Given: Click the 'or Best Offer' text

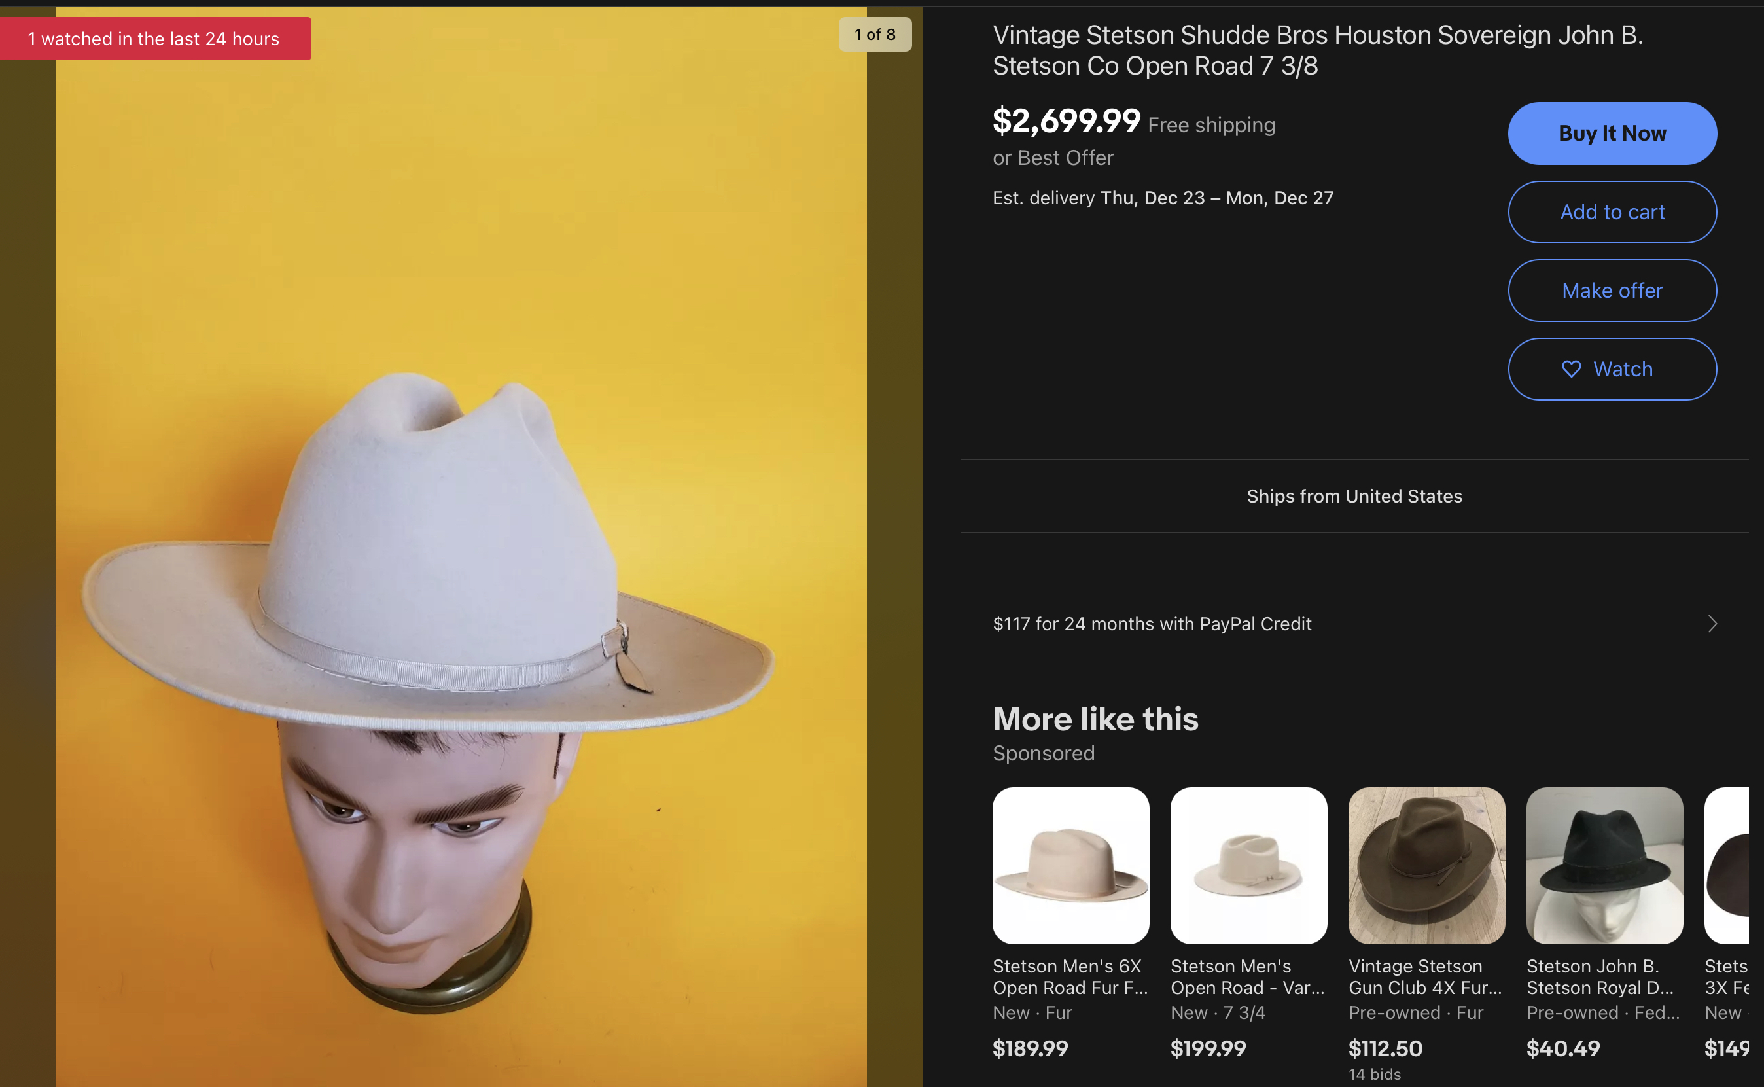Looking at the screenshot, I should (1053, 158).
